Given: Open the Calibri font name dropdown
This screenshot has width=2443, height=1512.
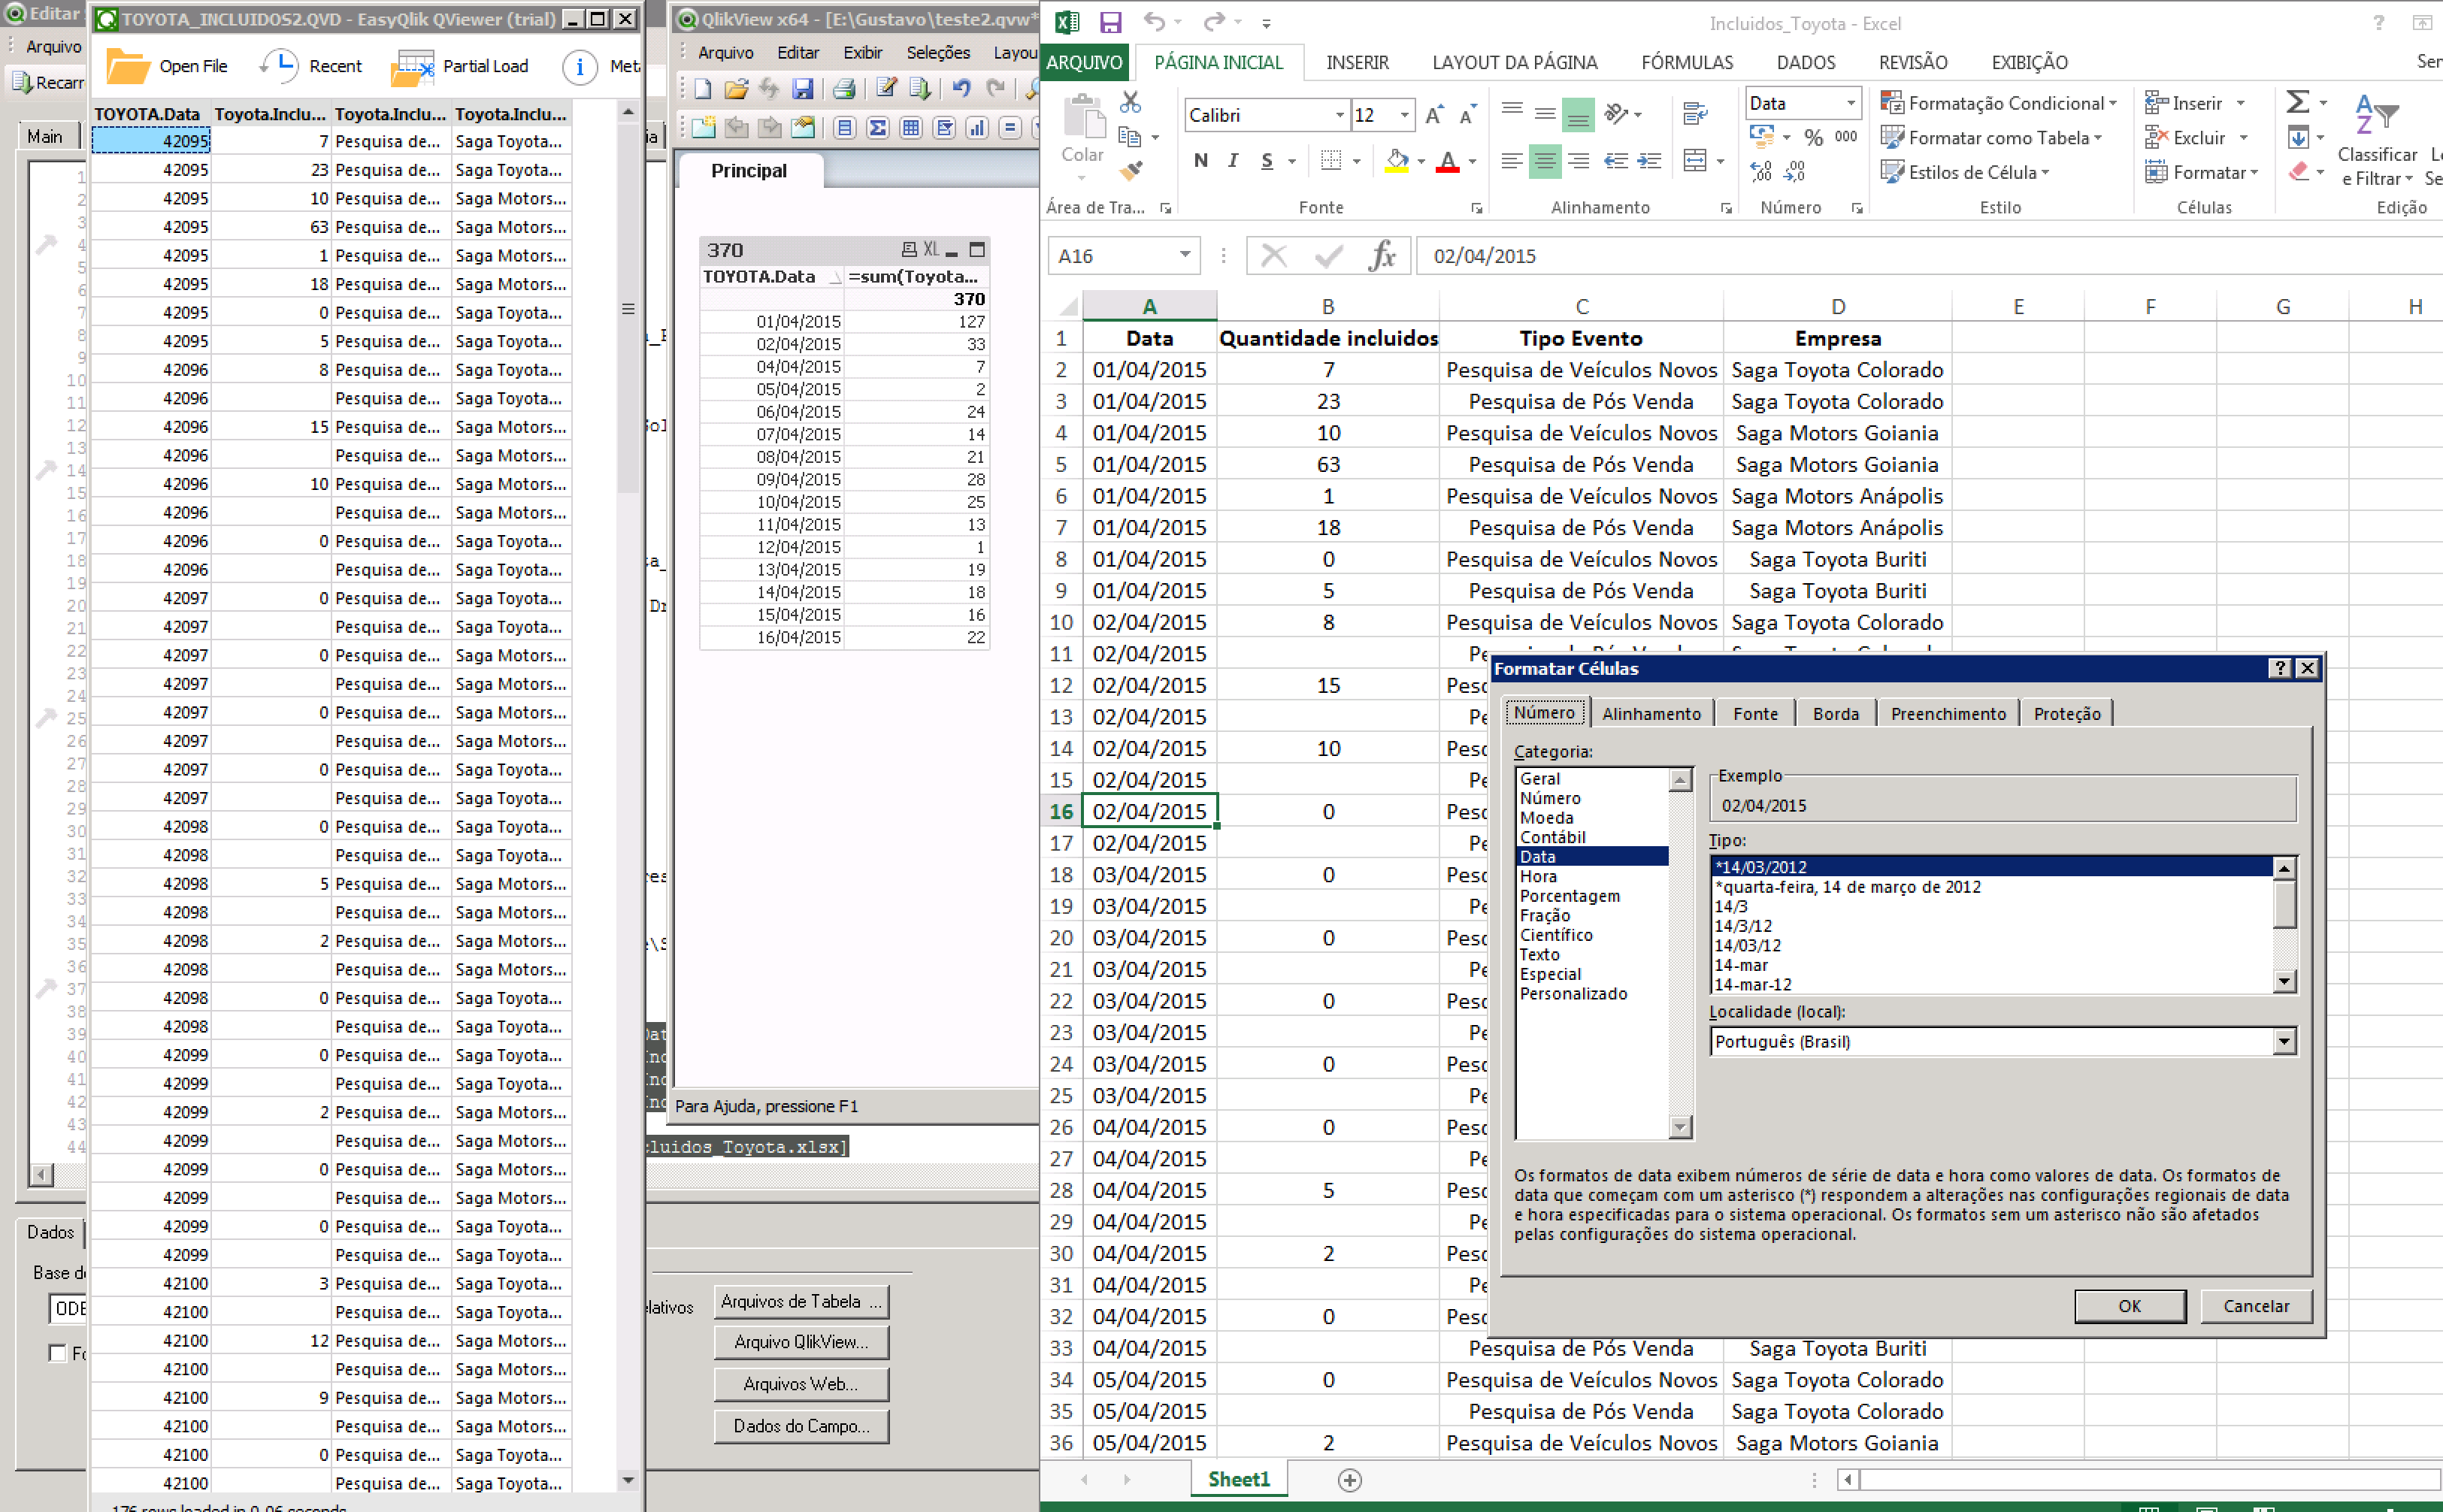Looking at the screenshot, I should pos(1339,115).
